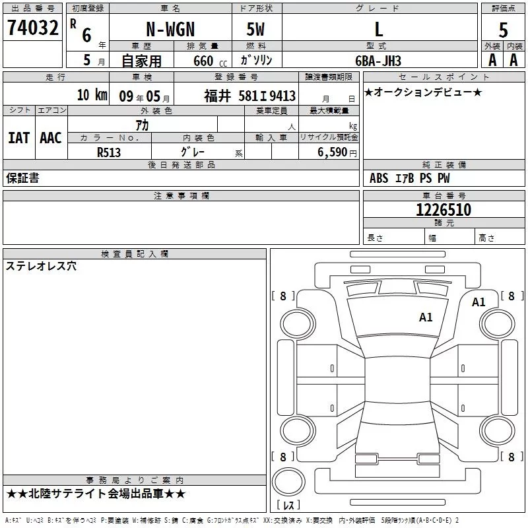Screen dimensions: 528x528
Task: Click the lot number 74032
Action: pyautogui.click(x=32, y=28)
